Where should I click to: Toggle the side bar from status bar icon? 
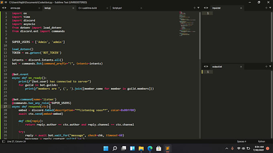pyautogui.click(x=3, y=141)
